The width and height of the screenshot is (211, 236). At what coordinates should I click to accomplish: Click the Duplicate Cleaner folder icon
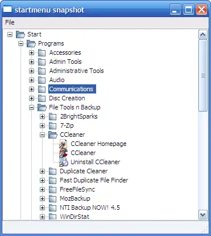click(x=52, y=171)
